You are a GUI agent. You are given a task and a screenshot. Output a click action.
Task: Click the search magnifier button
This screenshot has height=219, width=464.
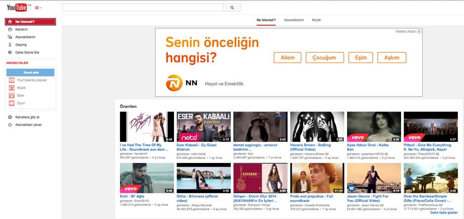[232, 8]
